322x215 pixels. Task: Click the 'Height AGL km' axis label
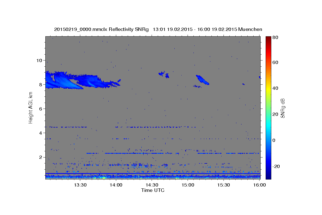click(x=31, y=107)
